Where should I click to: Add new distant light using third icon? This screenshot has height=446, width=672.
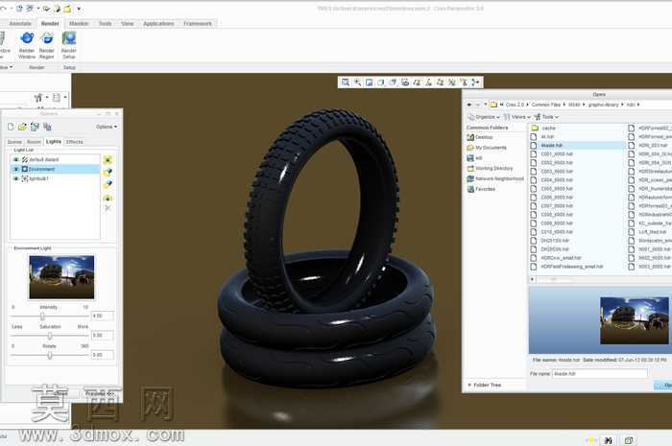click(108, 184)
